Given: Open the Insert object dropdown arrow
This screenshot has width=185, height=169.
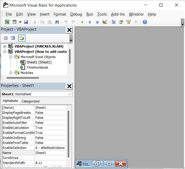Looking at the screenshot, I should click(20, 22).
